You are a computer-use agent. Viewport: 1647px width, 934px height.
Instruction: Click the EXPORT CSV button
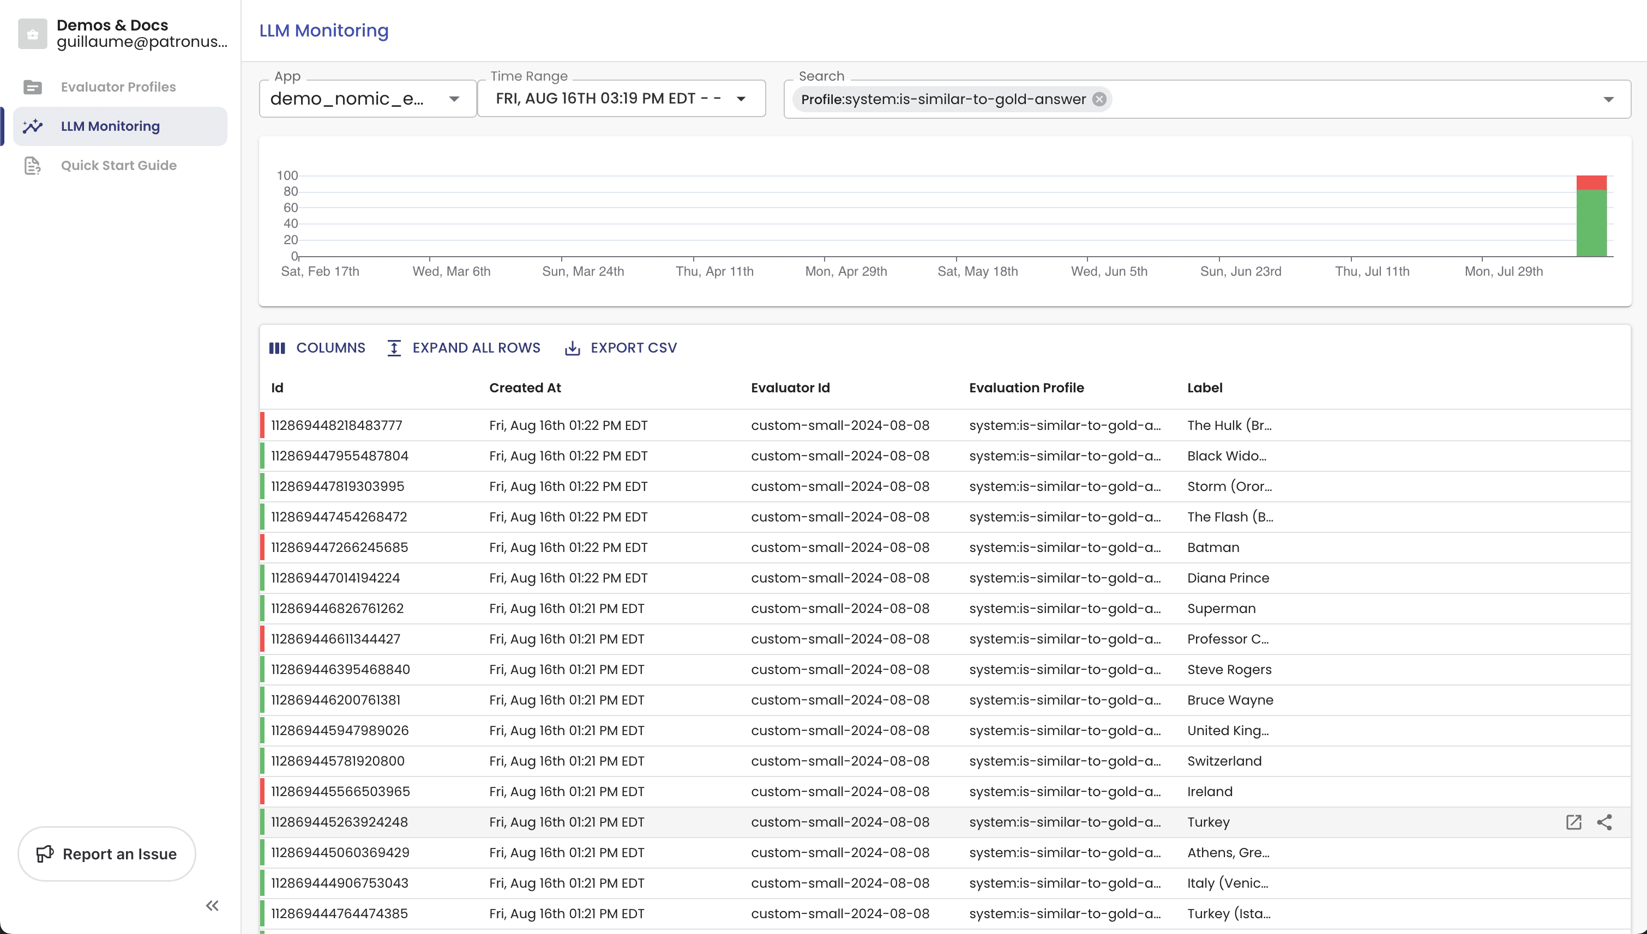[x=621, y=348]
